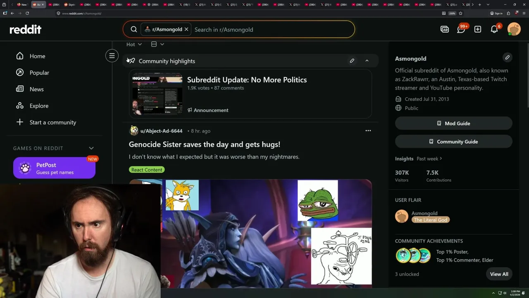Go back in the browser
529x298 pixels.
coord(12,13)
